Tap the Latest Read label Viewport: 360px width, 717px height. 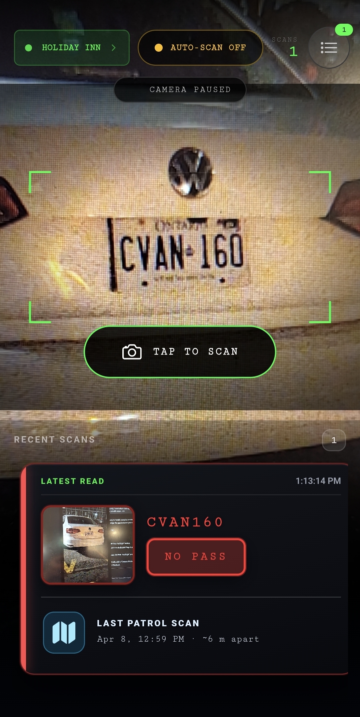pos(73,481)
